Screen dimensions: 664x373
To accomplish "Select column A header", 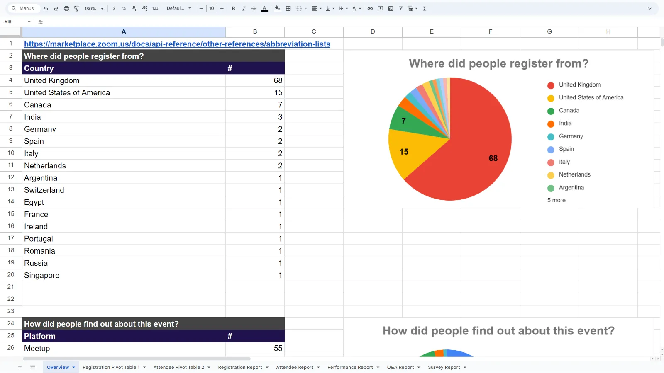I will [124, 31].
